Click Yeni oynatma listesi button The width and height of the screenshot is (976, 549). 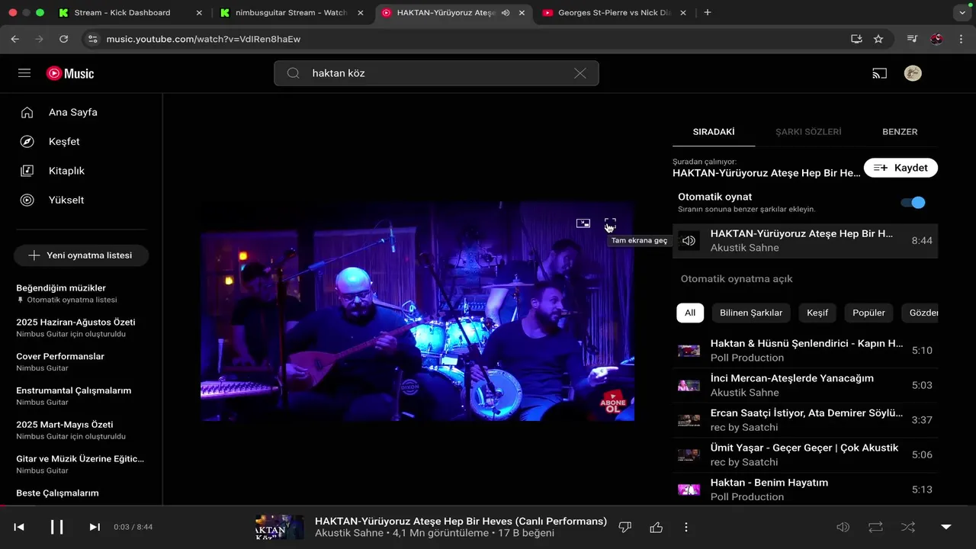pos(81,255)
